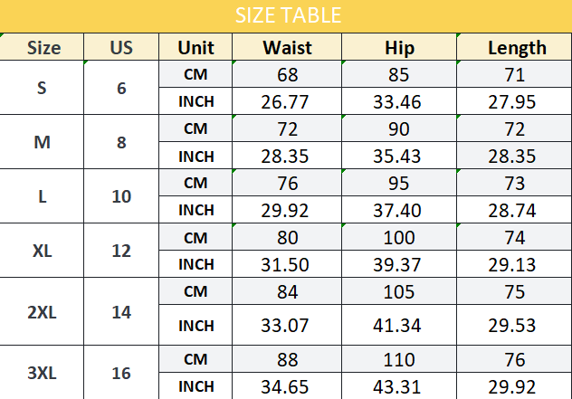The image size is (572, 399).
Task: Click hip value 100 cell
Action: pyautogui.click(x=399, y=237)
